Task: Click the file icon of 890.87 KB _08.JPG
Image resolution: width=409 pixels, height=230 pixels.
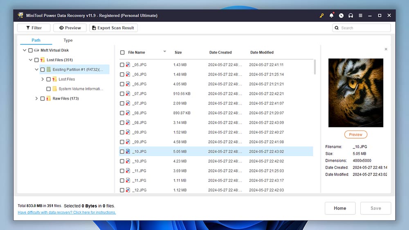Action: click(x=128, y=113)
